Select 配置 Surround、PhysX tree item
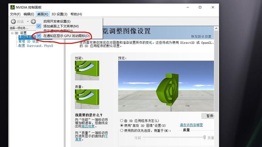This screenshot has height=147, width=262. tap(35, 46)
